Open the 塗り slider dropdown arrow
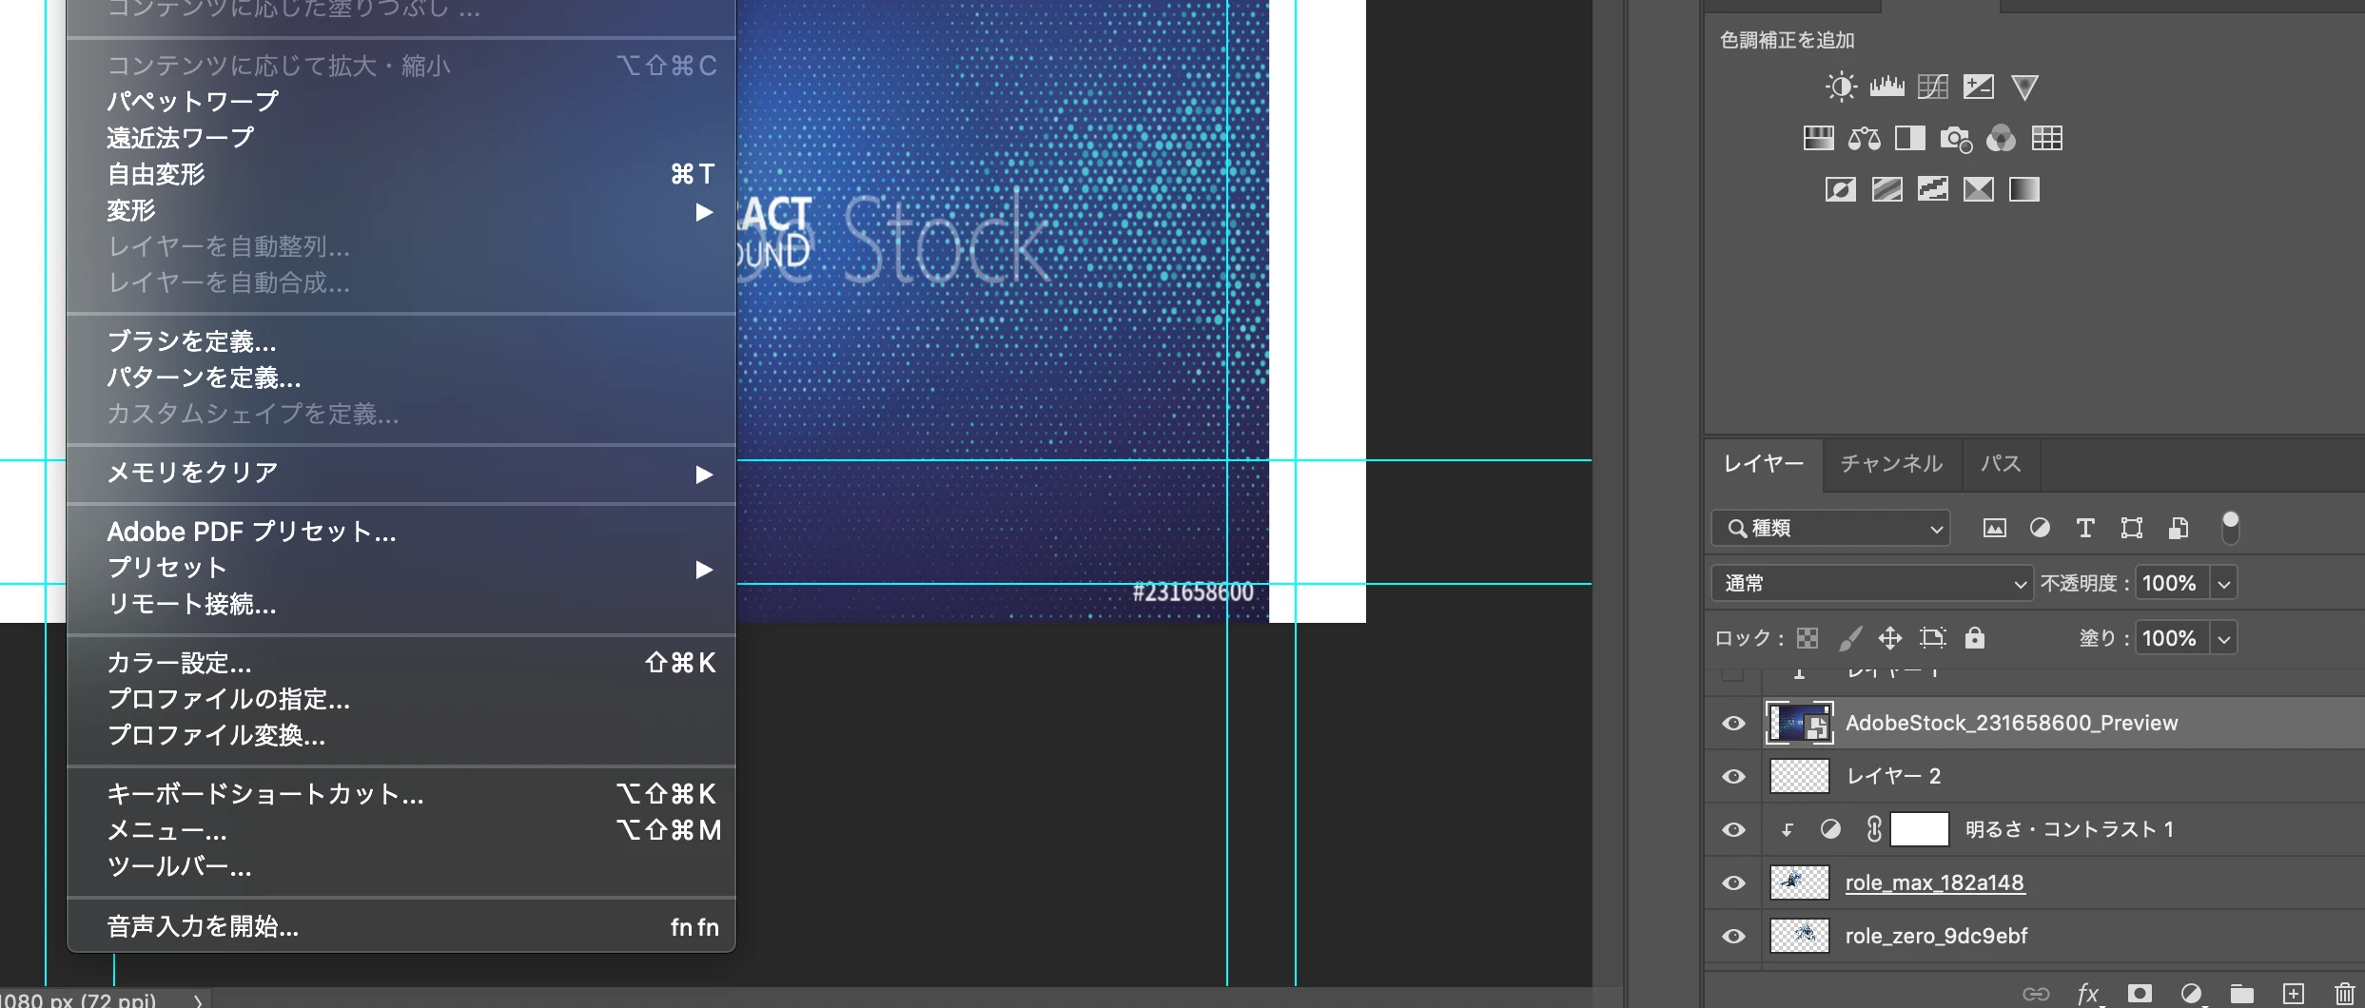The height and width of the screenshot is (1008, 2365). click(x=2224, y=639)
